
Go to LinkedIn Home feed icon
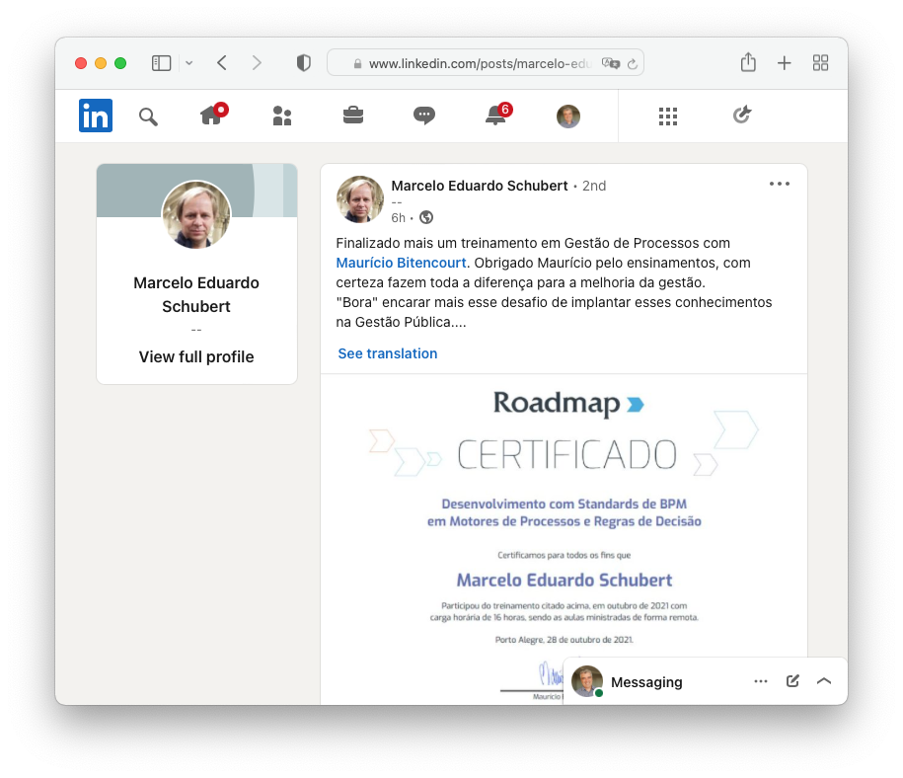pos(213,115)
